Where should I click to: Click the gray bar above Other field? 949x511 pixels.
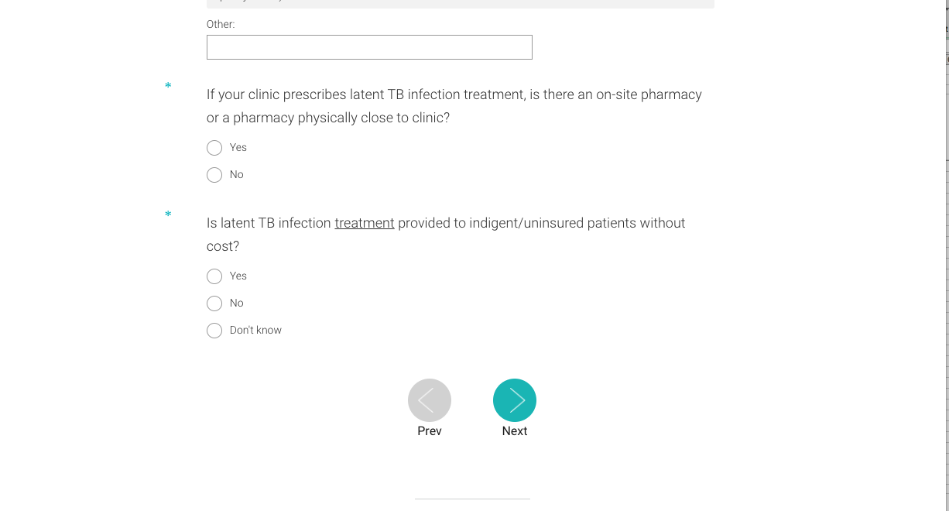[x=460, y=4]
